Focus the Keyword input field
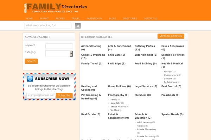 point(59,46)
